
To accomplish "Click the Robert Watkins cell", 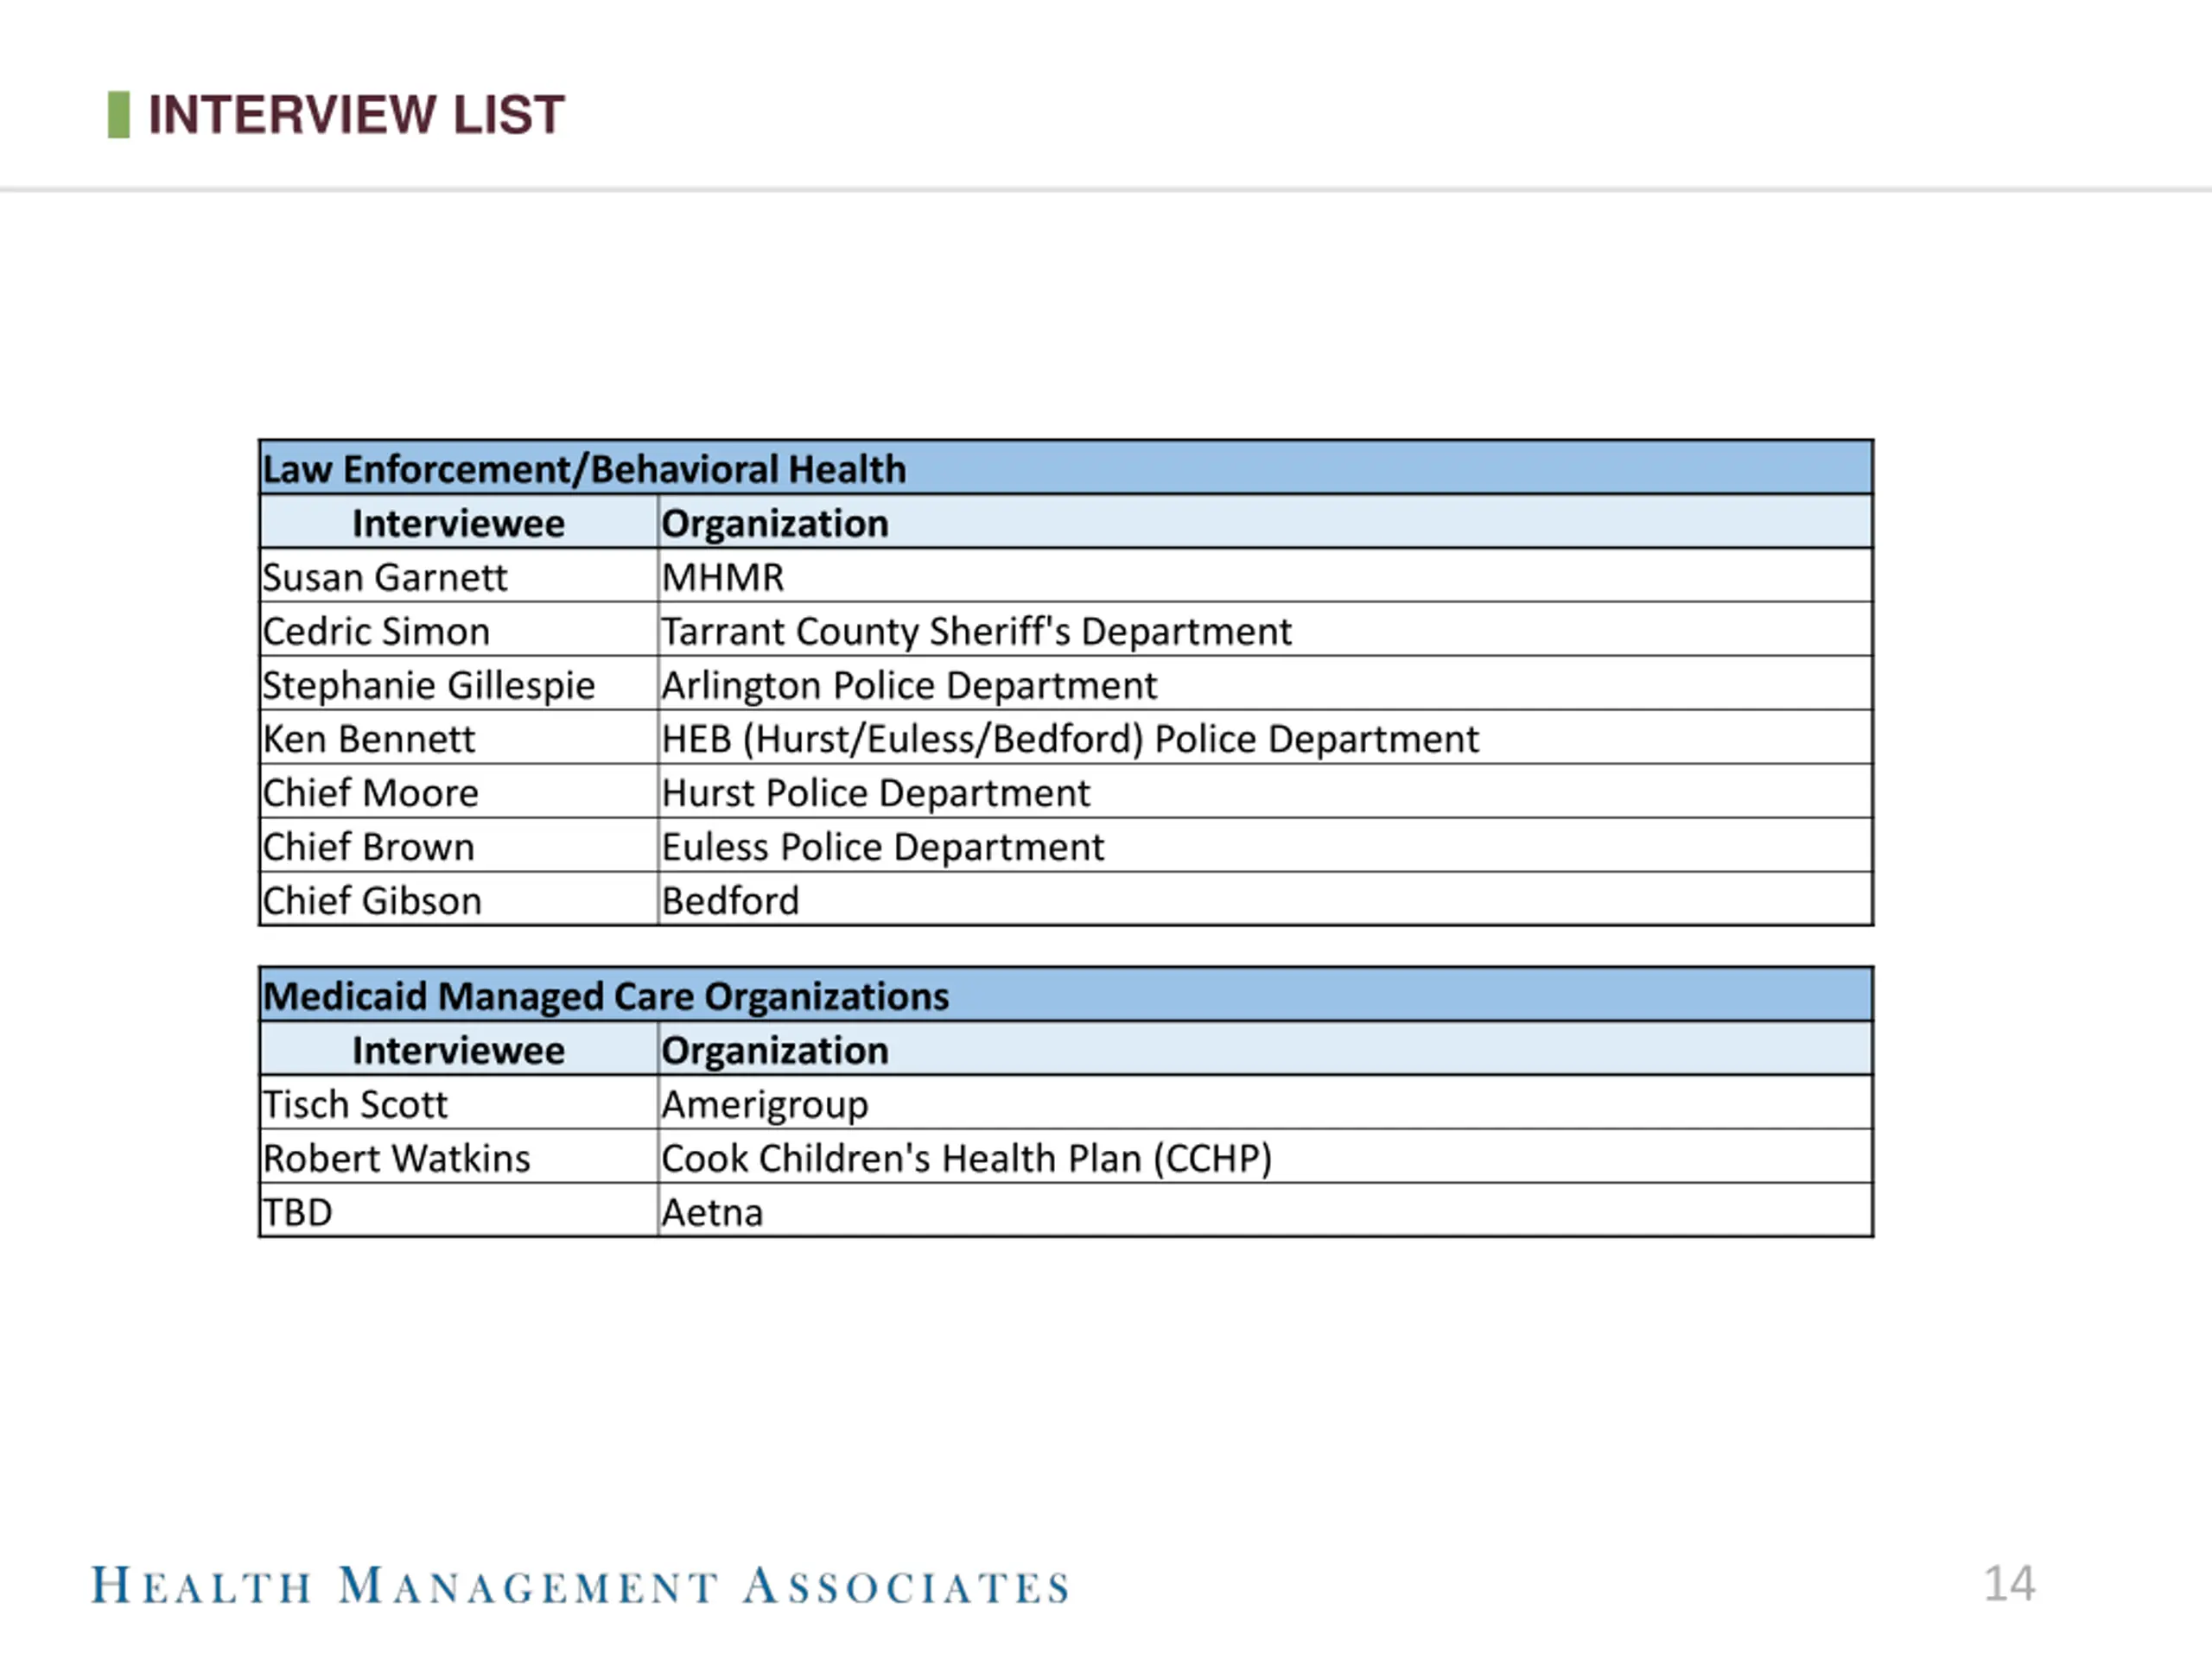I will pos(459,1158).
